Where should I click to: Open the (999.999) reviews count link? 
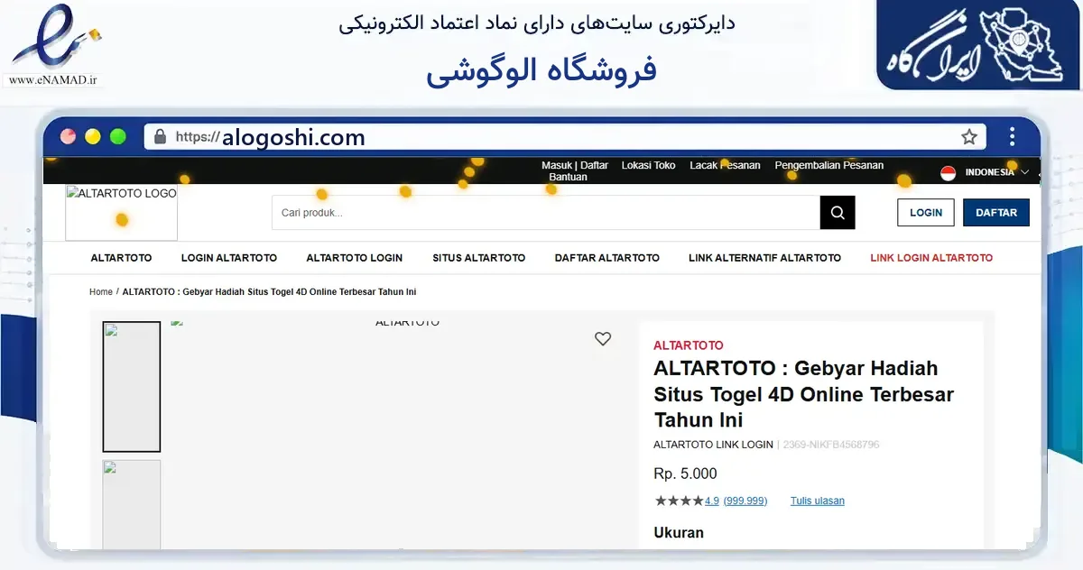pos(745,501)
